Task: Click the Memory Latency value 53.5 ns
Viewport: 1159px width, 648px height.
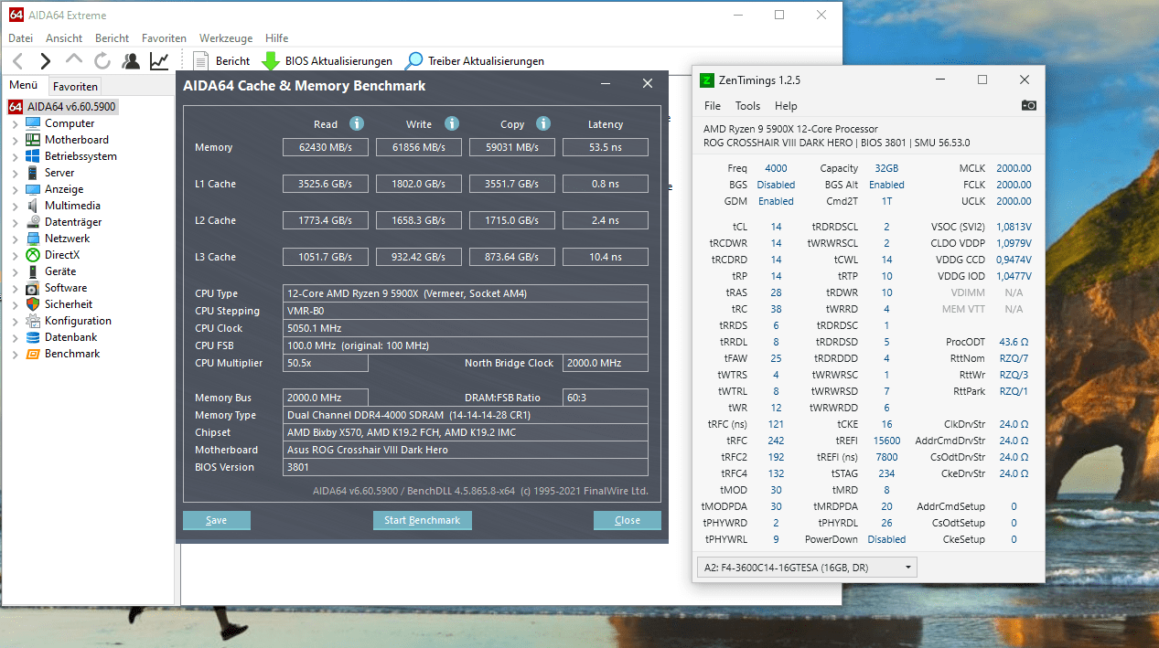Action: point(606,147)
